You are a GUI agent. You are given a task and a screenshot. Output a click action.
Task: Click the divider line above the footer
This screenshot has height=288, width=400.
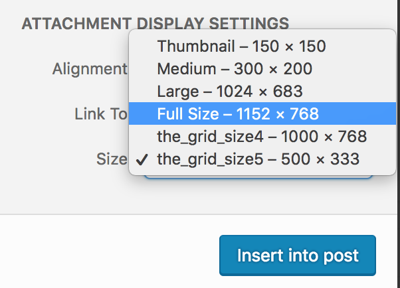pos(199,214)
